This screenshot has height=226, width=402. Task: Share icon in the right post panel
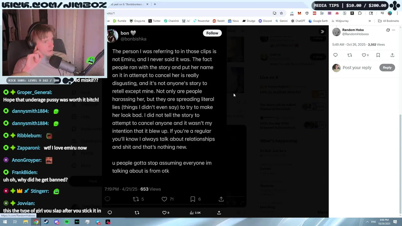coord(392,55)
